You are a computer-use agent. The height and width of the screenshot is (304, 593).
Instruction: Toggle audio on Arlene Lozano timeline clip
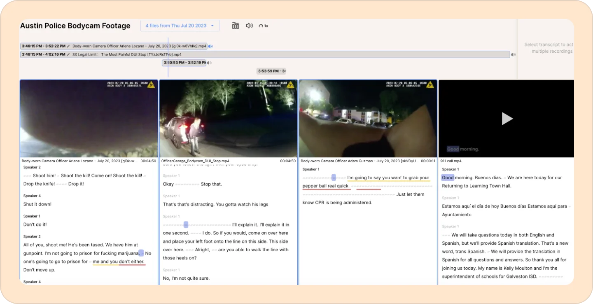point(210,46)
